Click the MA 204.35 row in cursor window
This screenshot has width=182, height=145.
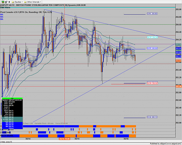12,126
